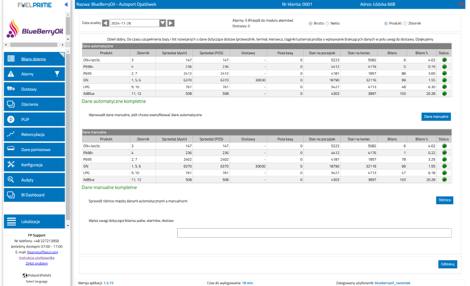Open the Konfiguracja menu item
This screenshot has height=286, width=470.
34,164
